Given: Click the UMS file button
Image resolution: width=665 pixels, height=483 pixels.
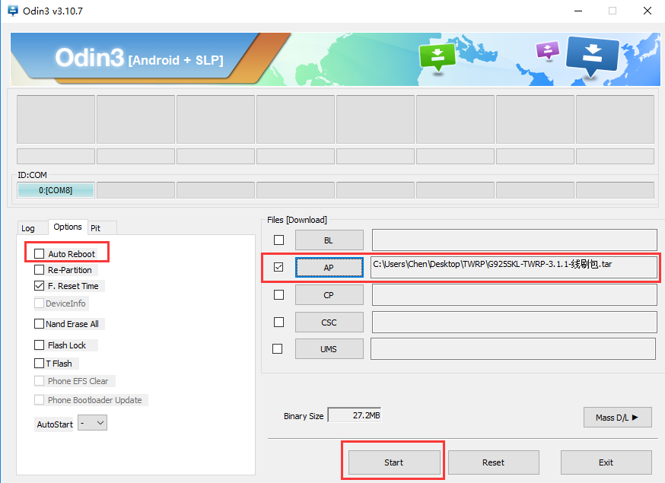Looking at the screenshot, I should [x=329, y=349].
